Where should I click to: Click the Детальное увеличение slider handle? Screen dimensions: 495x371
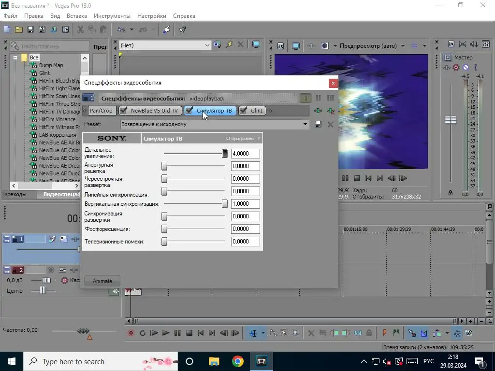(224, 154)
